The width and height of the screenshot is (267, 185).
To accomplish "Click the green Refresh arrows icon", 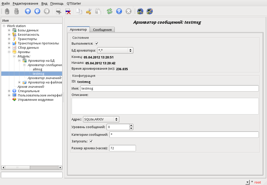I will pos(110,11).
